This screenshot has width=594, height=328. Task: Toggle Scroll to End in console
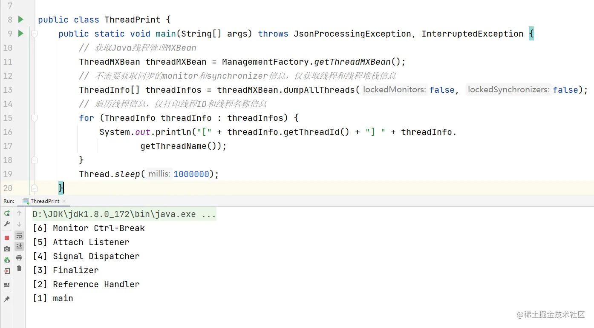click(x=19, y=246)
